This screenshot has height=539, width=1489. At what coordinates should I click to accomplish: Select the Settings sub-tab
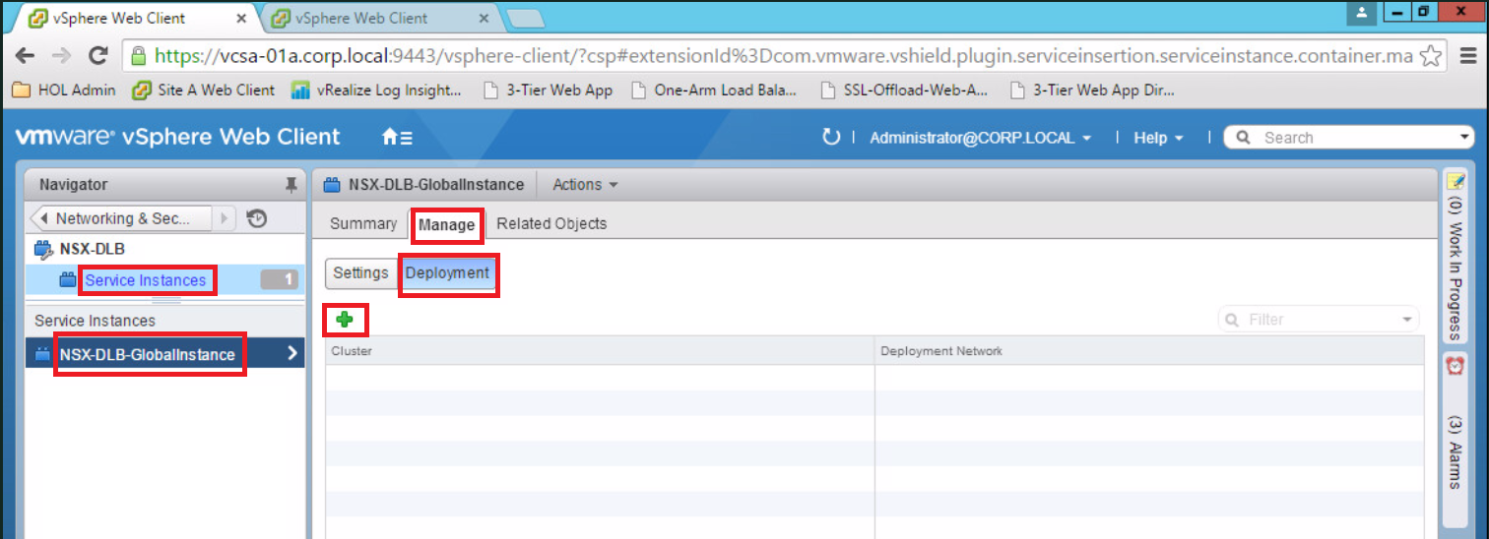pos(360,272)
